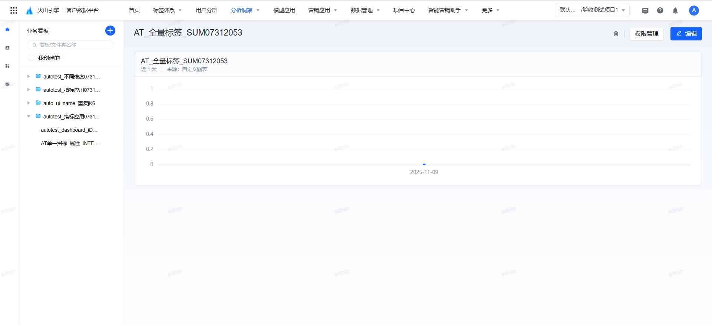Click the dashboard name search field
The width and height of the screenshot is (712, 325).
(x=70, y=45)
